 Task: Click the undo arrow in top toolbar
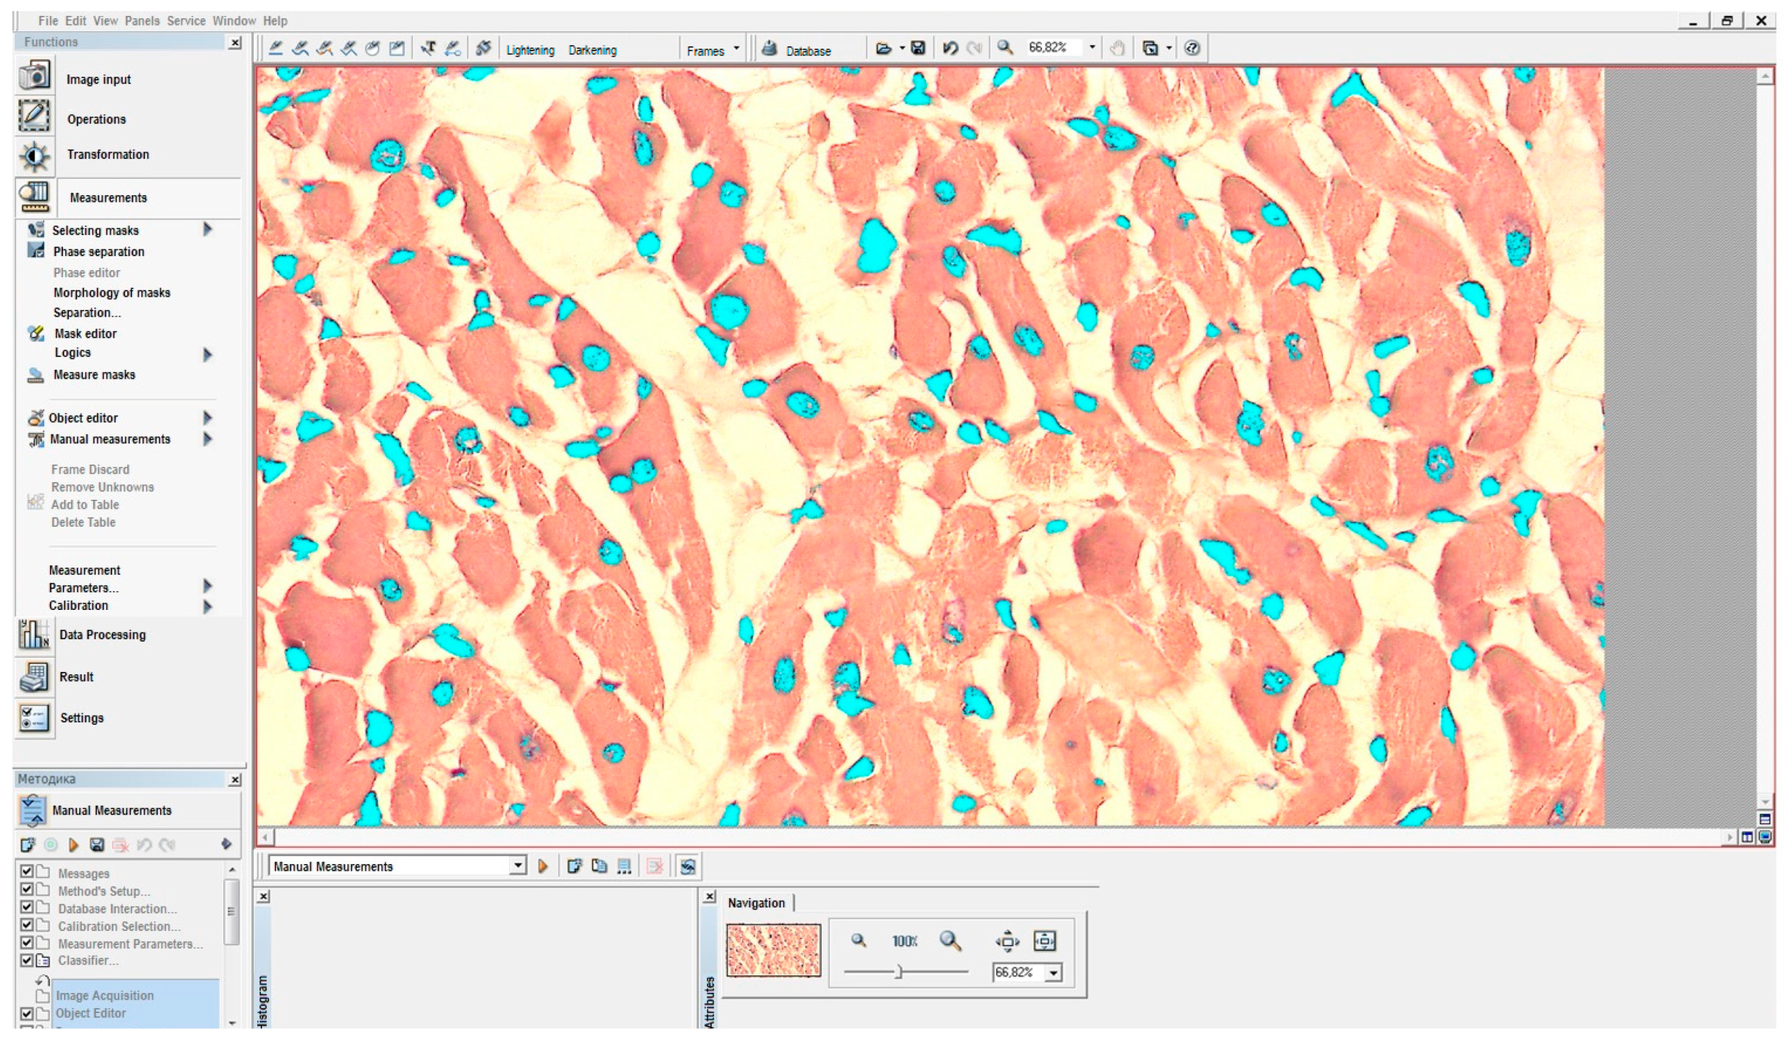coord(950,48)
